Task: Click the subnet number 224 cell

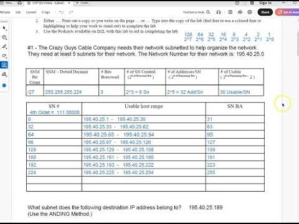Action: pos(54,172)
